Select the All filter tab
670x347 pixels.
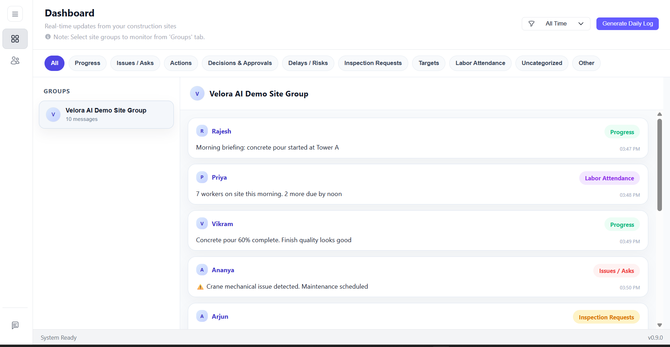[x=54, y=63]
